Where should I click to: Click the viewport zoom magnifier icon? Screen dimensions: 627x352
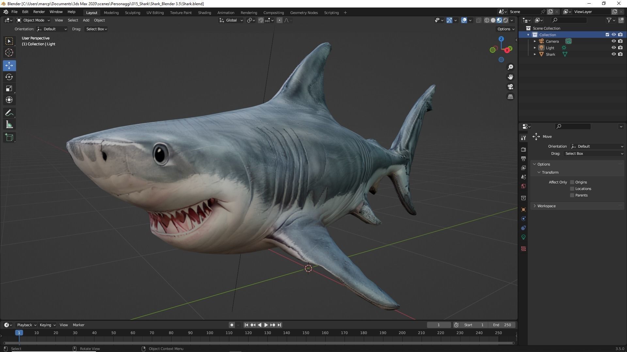point(510,67)
